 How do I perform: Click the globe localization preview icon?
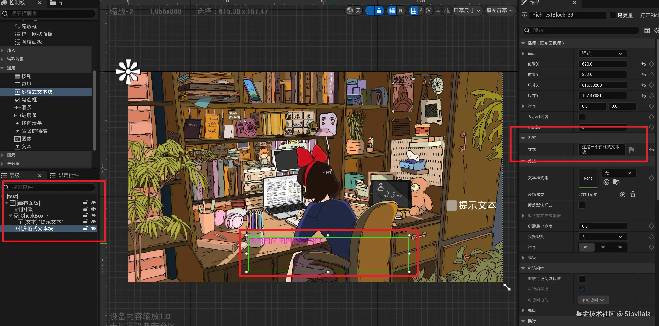click(350, 11)
